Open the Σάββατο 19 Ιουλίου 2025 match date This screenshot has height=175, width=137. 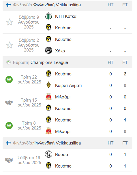pyautogui.click(x=29, y=160)
